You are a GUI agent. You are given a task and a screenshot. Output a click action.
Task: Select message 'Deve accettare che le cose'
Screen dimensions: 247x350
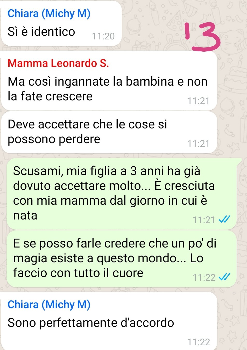coord(109,132)
